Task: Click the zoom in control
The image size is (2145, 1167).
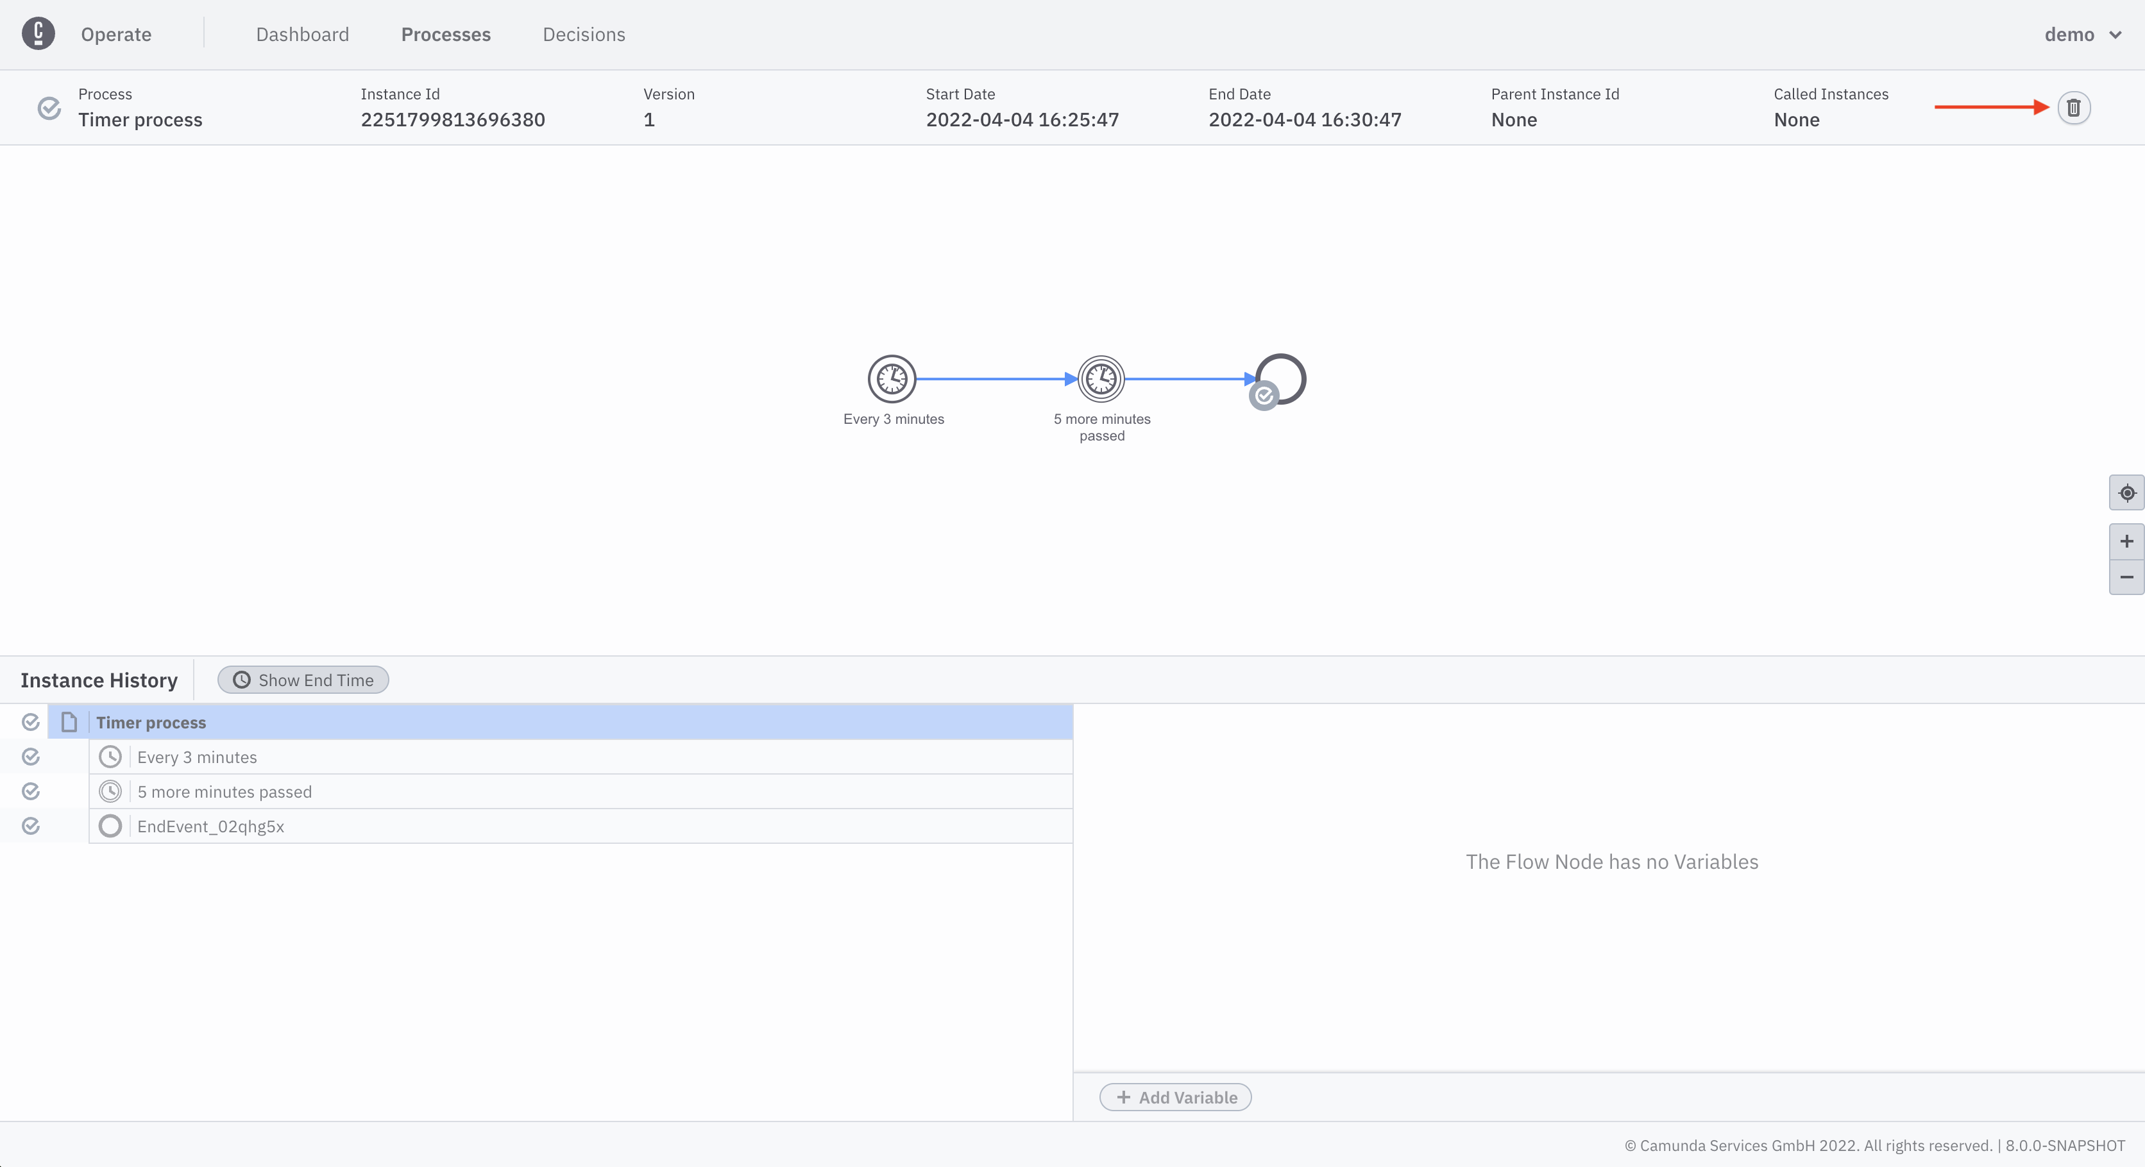Action: (x=2125, y=542)
